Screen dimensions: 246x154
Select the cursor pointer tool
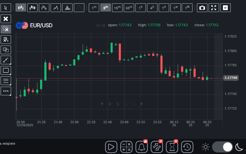pos(6,8)
